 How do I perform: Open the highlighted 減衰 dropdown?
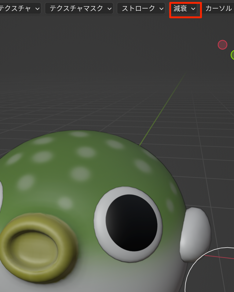(x=185, y=9)
